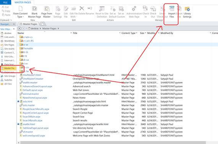Open seattle.master file
Image resolution: width=218 pixels, height=144 pixels.
tap(30, 83)
